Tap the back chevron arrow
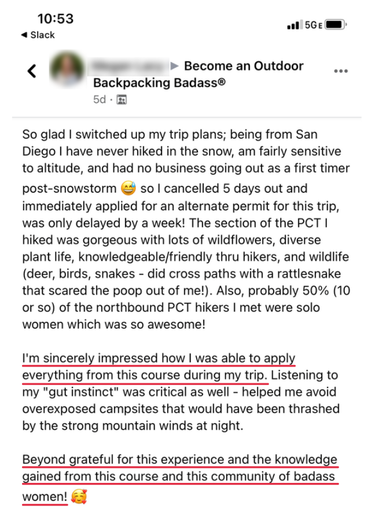The image size is (379, 520). [x=32, y=71]
